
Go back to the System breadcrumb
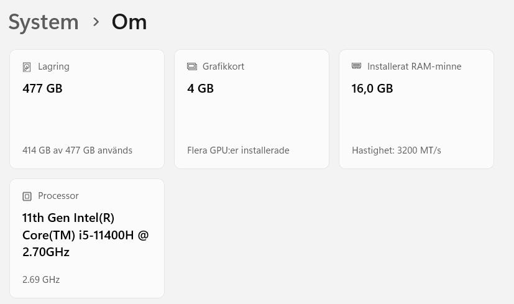pyautogui.click(x=44, y=22)
